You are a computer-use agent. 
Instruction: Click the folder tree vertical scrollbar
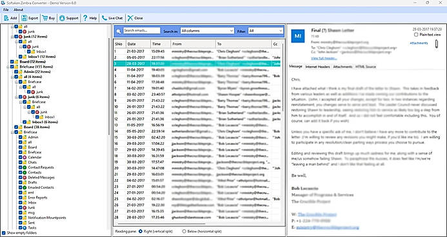pyautogui.click(x=109, y=86)
